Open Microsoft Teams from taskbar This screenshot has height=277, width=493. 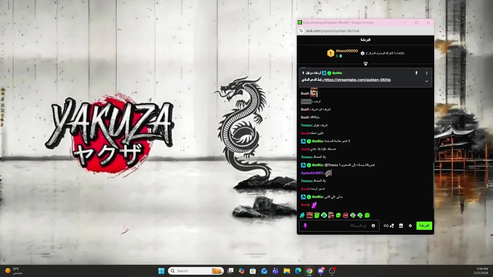click(275, 271)
